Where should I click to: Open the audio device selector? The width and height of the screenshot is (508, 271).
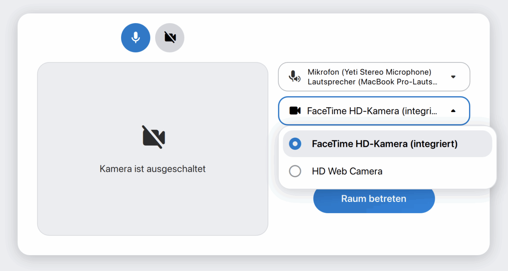click(374, 77)
